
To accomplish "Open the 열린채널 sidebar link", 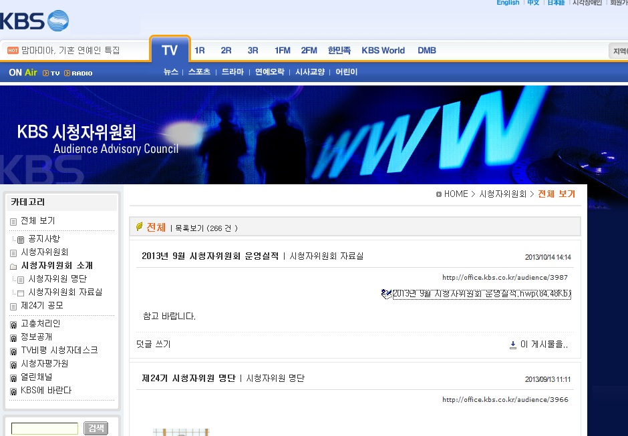I will tap(37, 377).
